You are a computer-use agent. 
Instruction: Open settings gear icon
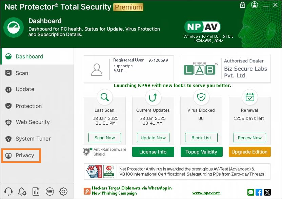(x=63, y=191)
